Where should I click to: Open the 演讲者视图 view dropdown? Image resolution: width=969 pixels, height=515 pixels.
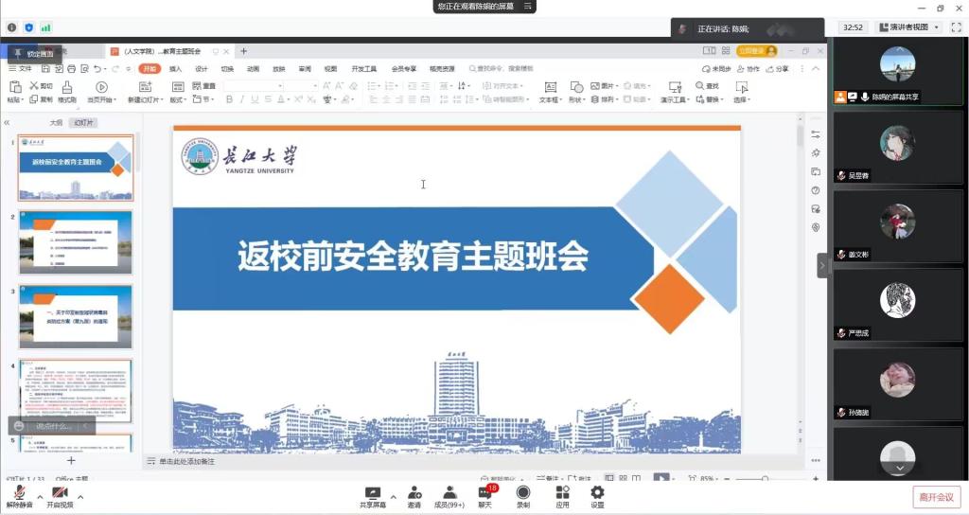click(x=908, y=27)
